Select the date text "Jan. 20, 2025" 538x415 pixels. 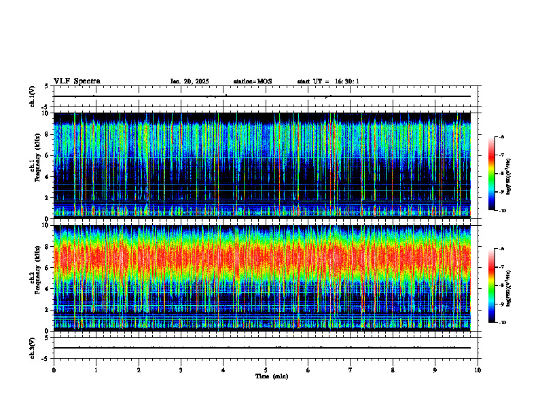(x=190, y=81)
